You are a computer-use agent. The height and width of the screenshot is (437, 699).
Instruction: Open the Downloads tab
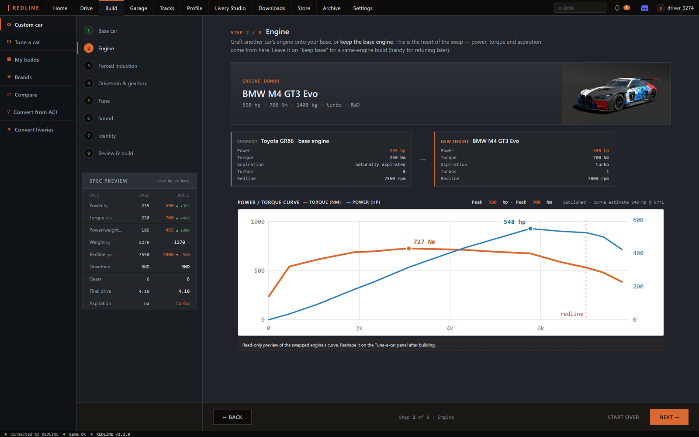272,8
